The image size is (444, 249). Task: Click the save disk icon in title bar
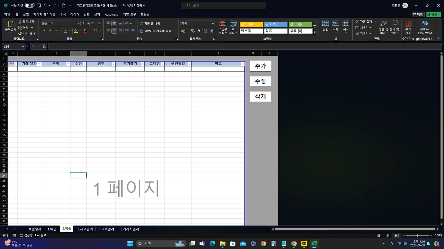[39, 6]
